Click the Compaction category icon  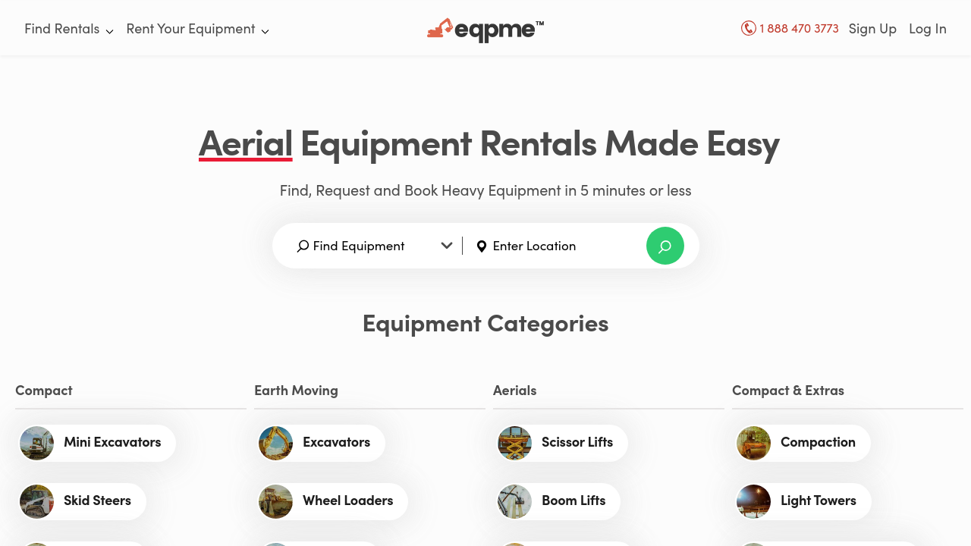pos(754,443)
